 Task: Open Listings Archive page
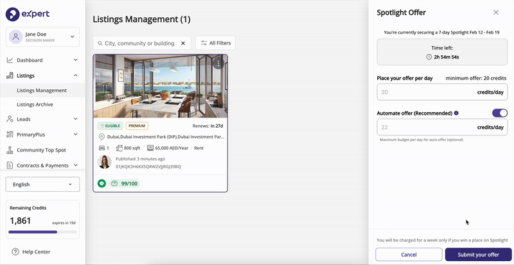click(35, 105)
